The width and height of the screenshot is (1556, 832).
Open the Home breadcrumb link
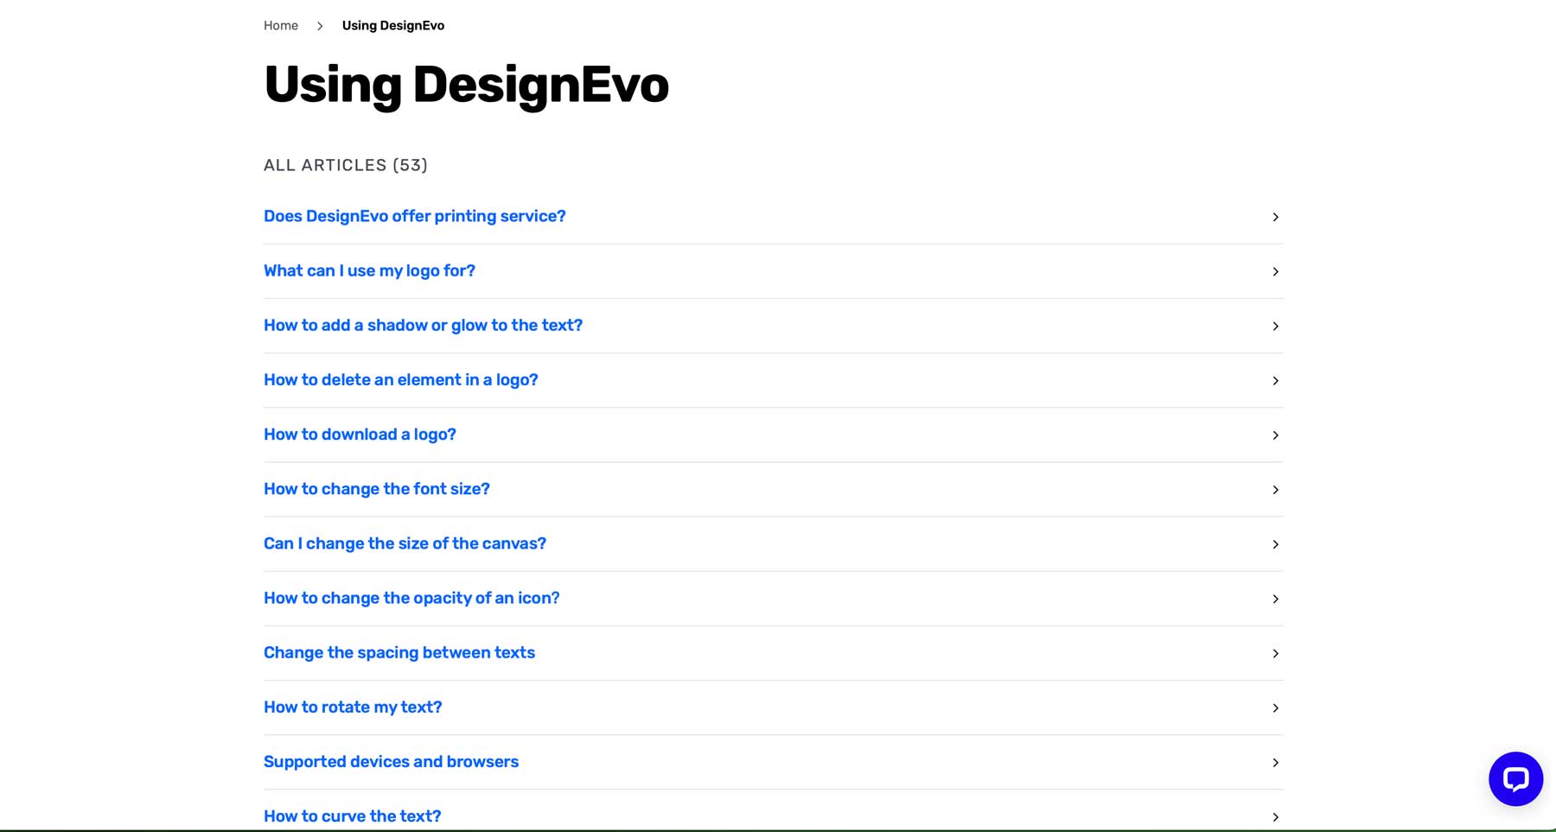pyautogui.click(x=280, y=25)
